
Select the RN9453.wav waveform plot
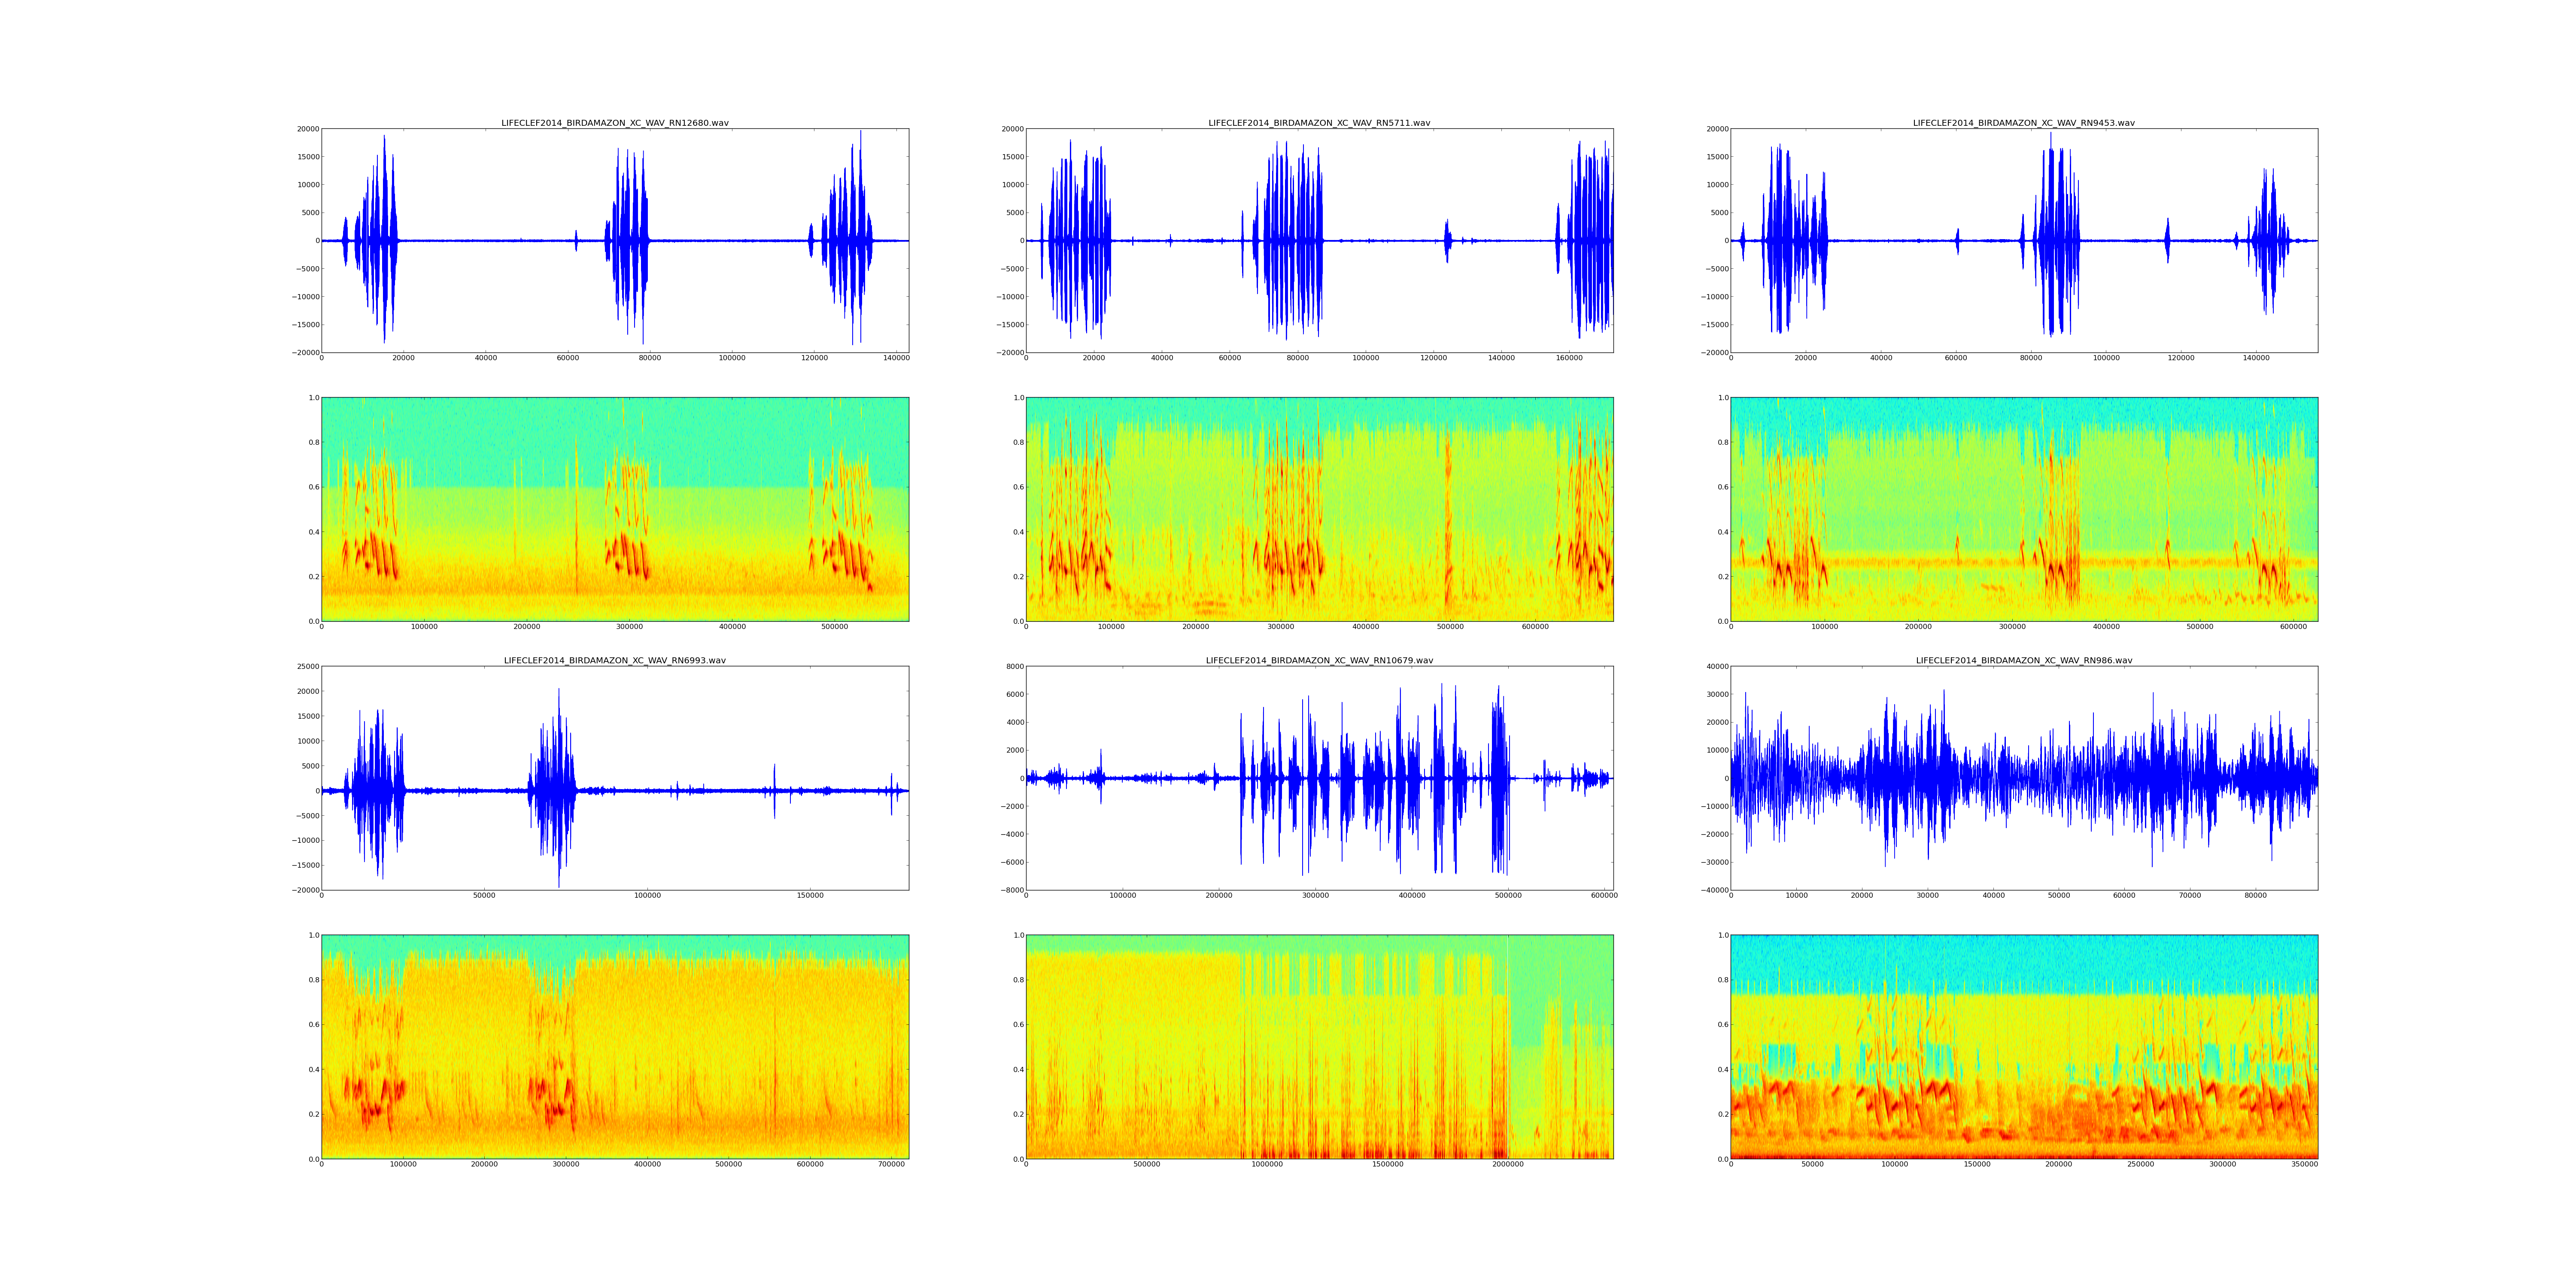coord(2024,240)
